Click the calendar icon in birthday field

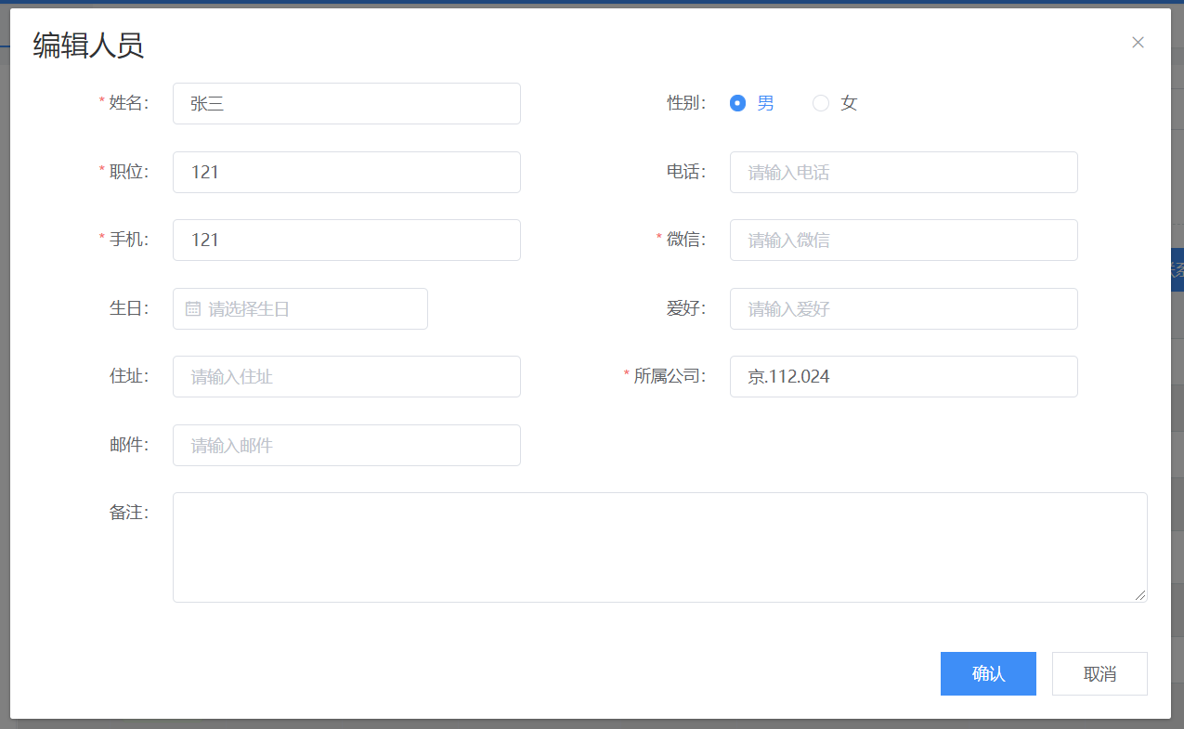(193, 309)
